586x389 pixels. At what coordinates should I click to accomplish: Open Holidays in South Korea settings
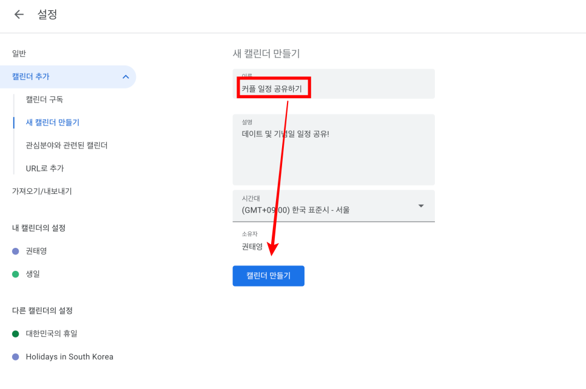(x=70, y=356)
